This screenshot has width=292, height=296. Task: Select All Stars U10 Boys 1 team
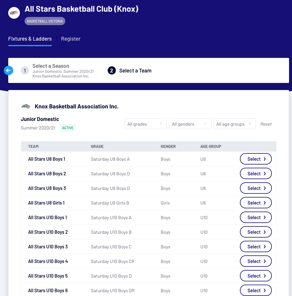click(255, 217)
